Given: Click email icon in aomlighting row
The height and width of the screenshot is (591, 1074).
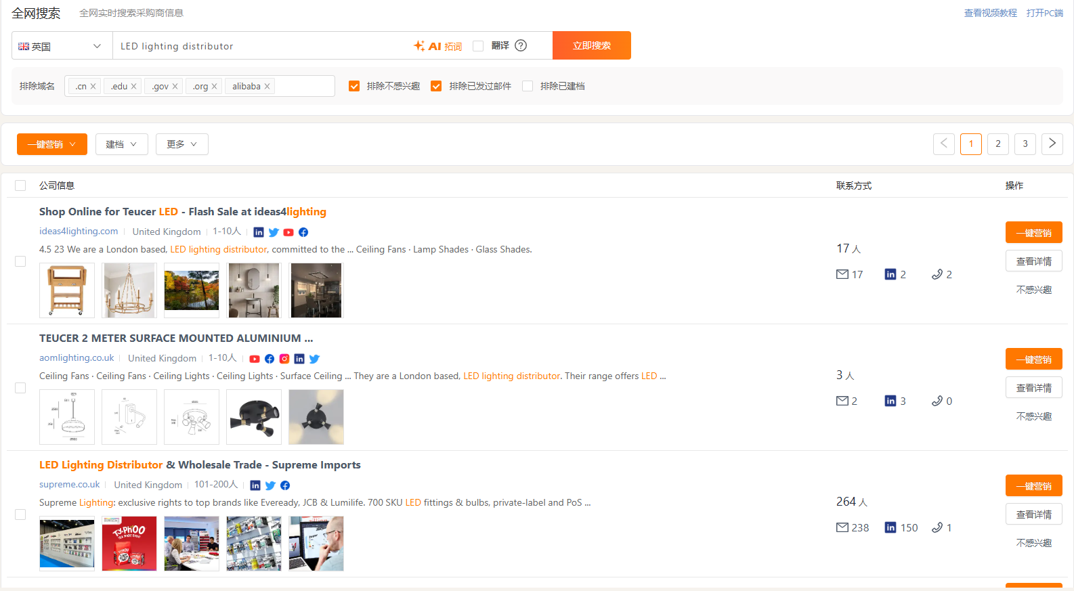Looking at the screenshot, I should 842,401.
